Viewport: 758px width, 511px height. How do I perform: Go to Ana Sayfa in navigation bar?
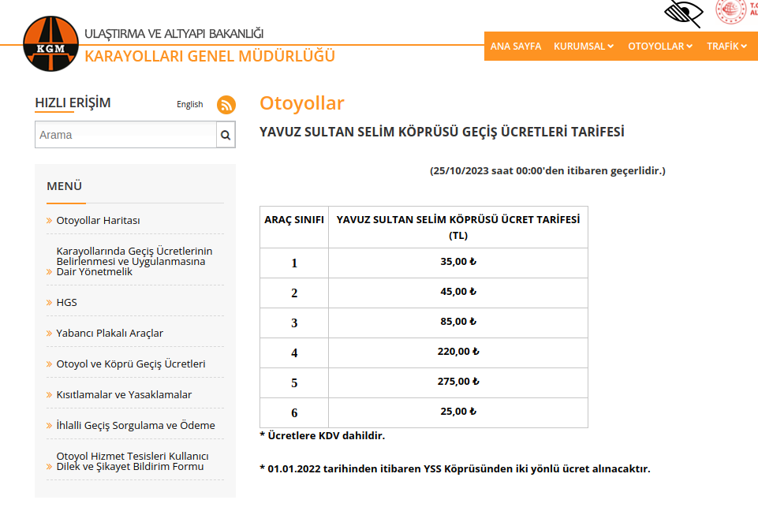pos(516,47)
